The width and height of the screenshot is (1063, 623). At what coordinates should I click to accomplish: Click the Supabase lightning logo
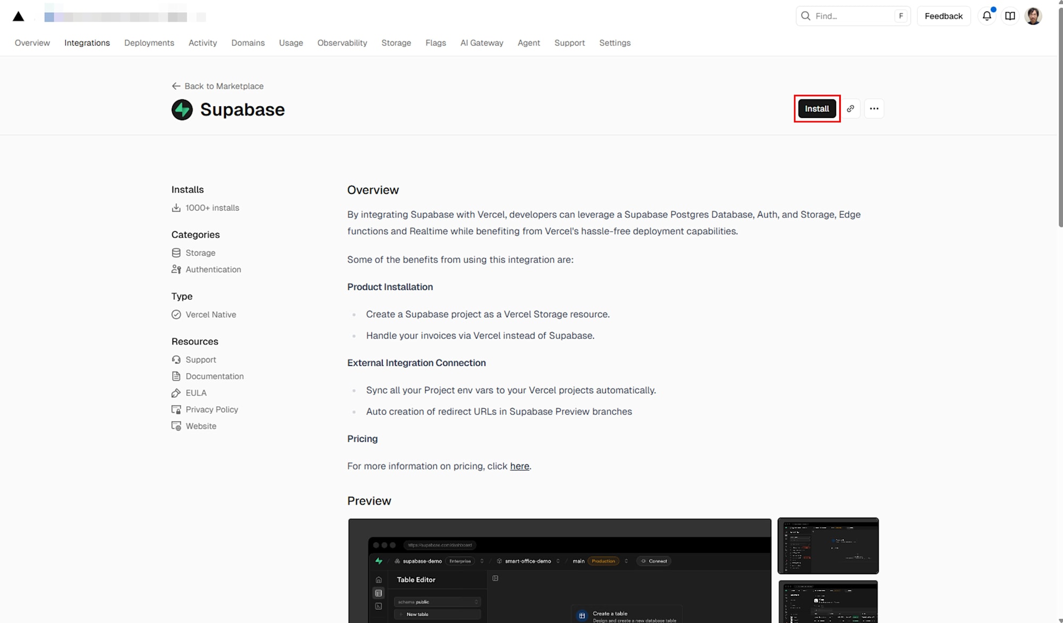click(182, 110)
